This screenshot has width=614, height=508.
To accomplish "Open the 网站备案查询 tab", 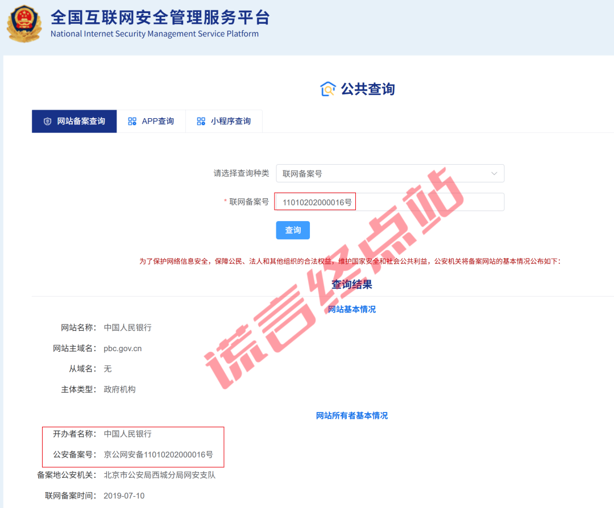I will point(74,122).
